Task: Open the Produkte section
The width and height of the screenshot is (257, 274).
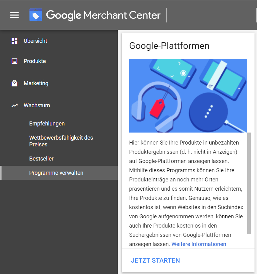Action: point(35,61)
